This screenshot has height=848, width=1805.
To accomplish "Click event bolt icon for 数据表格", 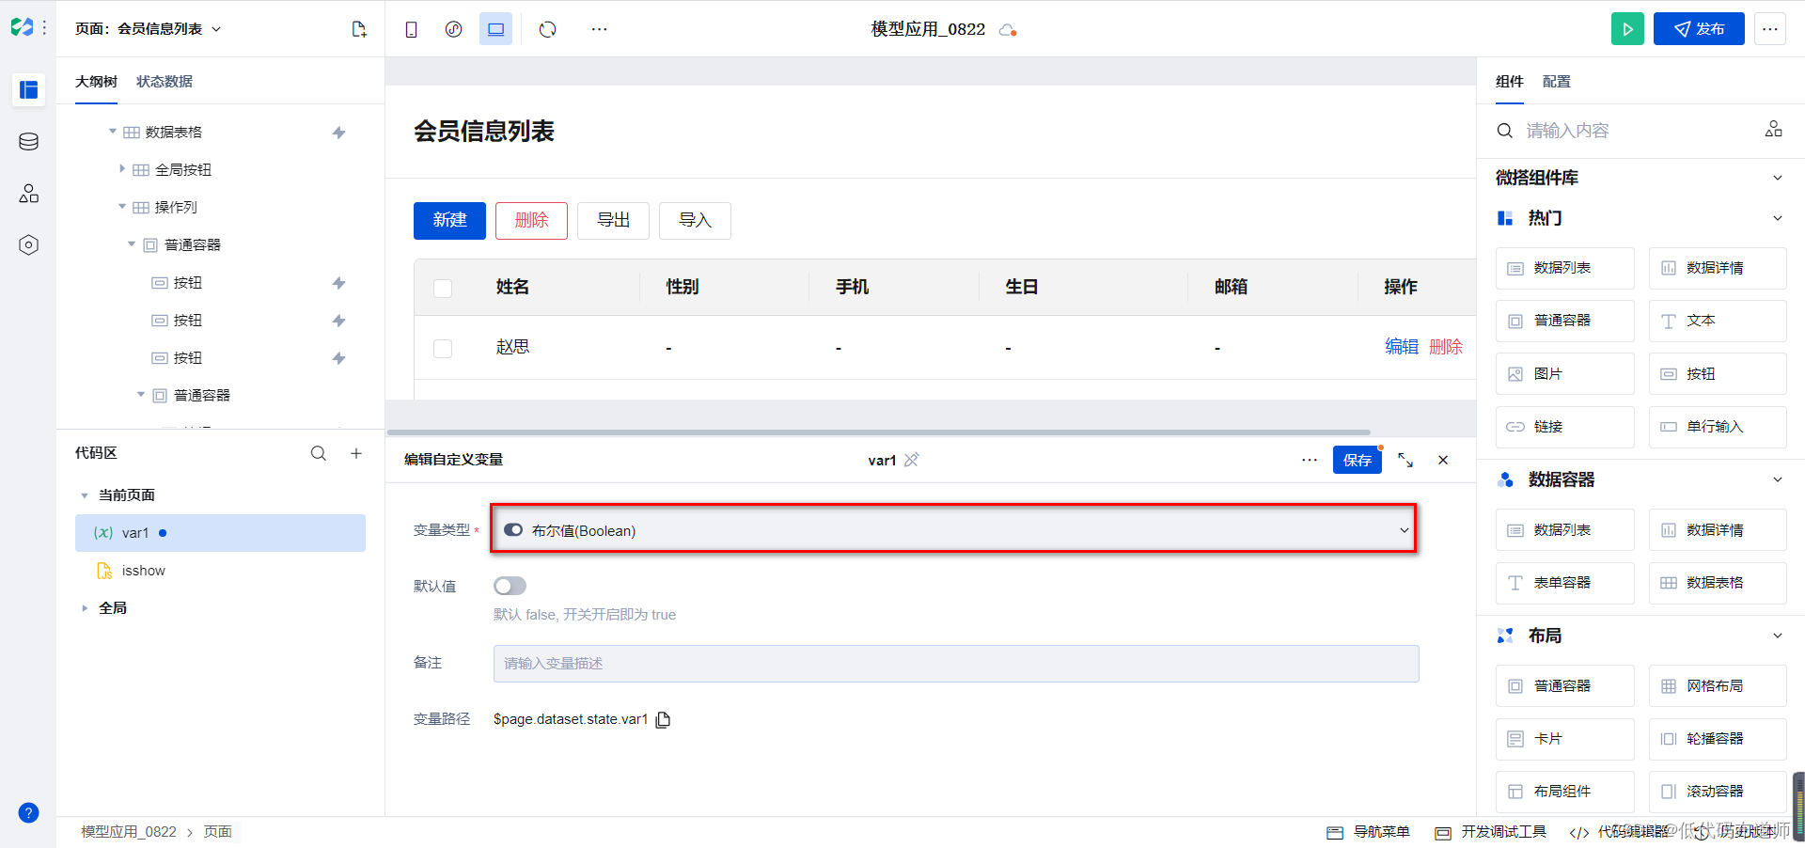I will pyautogui.click(x=339, y=133).
